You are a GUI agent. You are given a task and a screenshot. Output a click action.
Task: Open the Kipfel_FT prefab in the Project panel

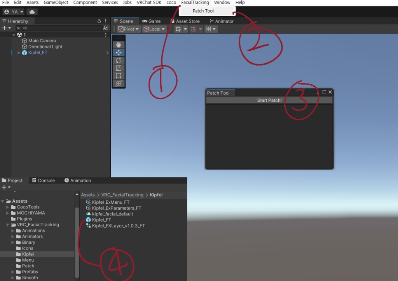pyautogui.click(x=102, y=220)
